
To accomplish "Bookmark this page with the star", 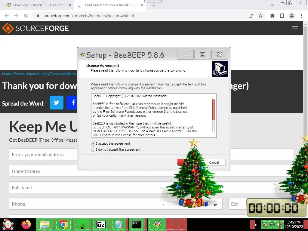I will (x=260, y=16).
